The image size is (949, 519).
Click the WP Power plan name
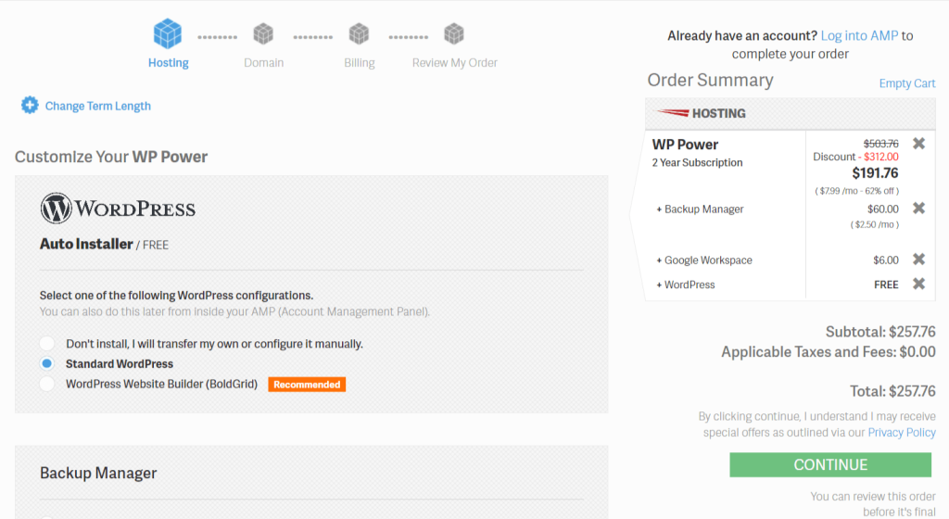pyautogui.click(x=685, y=145)
